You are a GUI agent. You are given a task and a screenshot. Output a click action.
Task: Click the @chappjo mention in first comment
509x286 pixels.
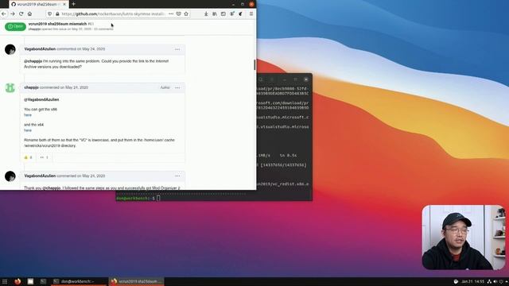pos(33,61)
